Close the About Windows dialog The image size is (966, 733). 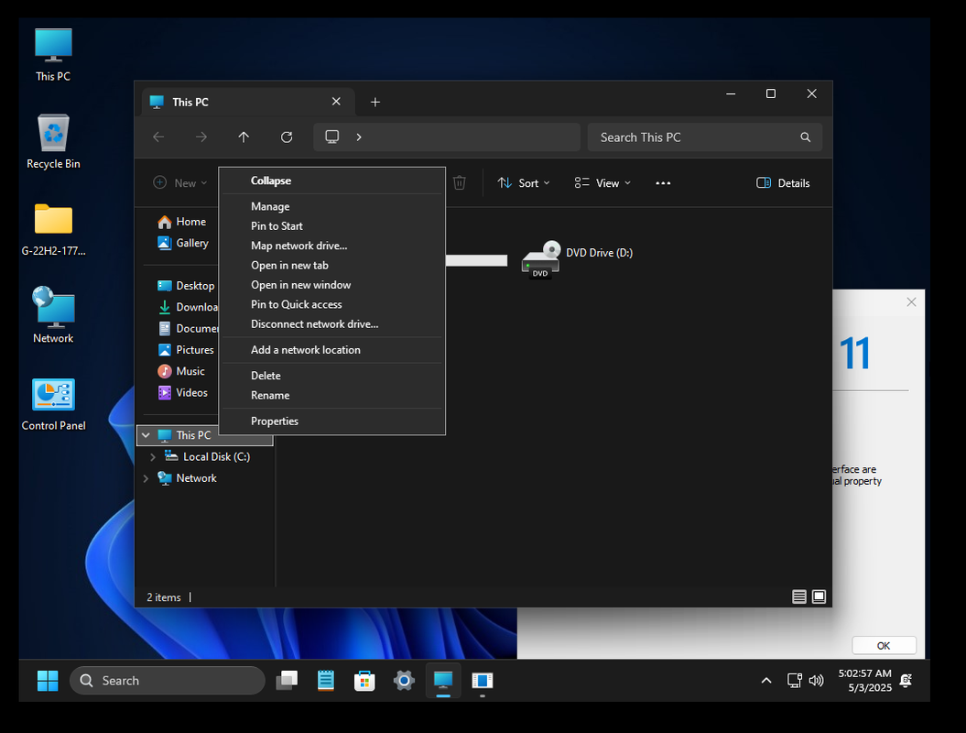tap(912, 302)
